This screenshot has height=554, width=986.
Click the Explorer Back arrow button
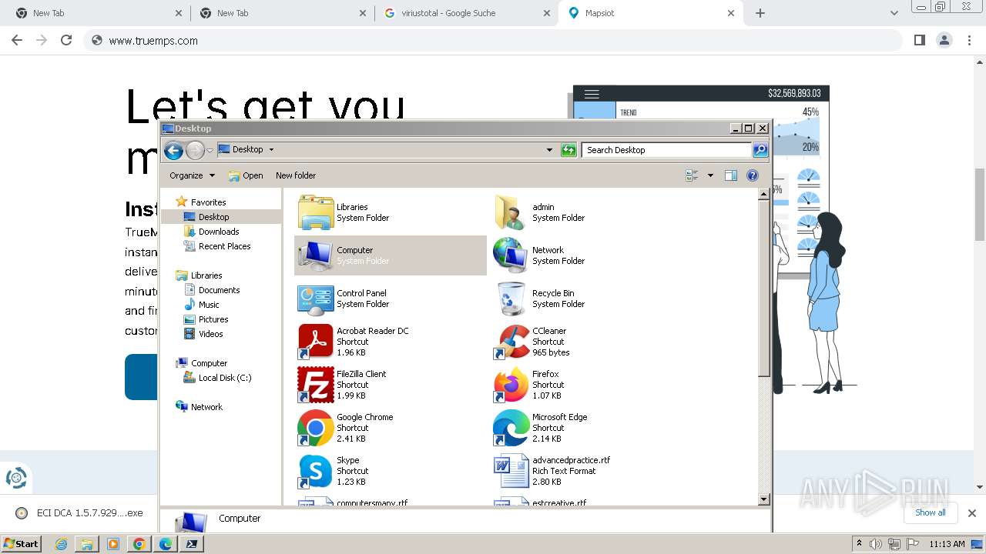(x=173, y=150)
